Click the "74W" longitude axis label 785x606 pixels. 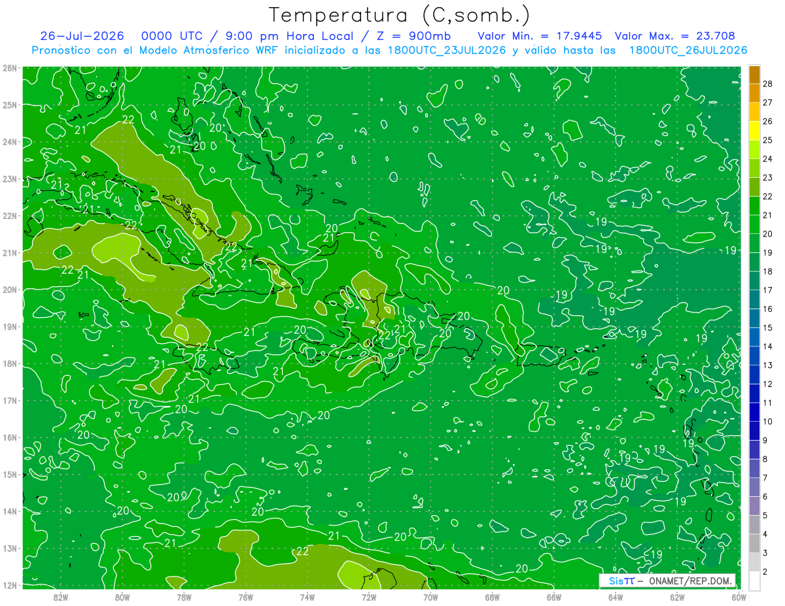click(307, 597)
